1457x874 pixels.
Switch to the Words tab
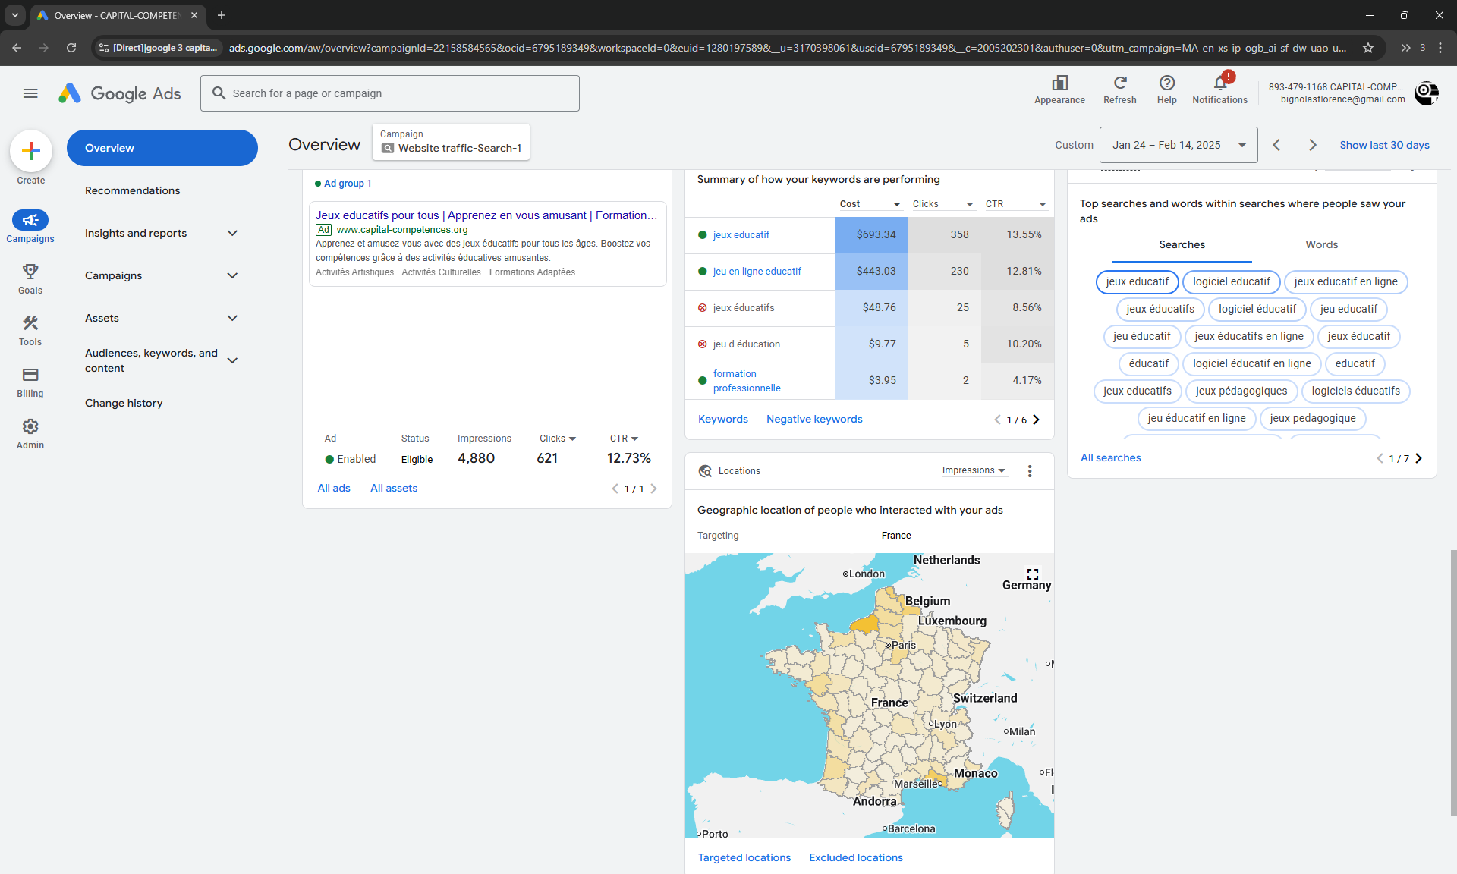(x=1321, y=244)
